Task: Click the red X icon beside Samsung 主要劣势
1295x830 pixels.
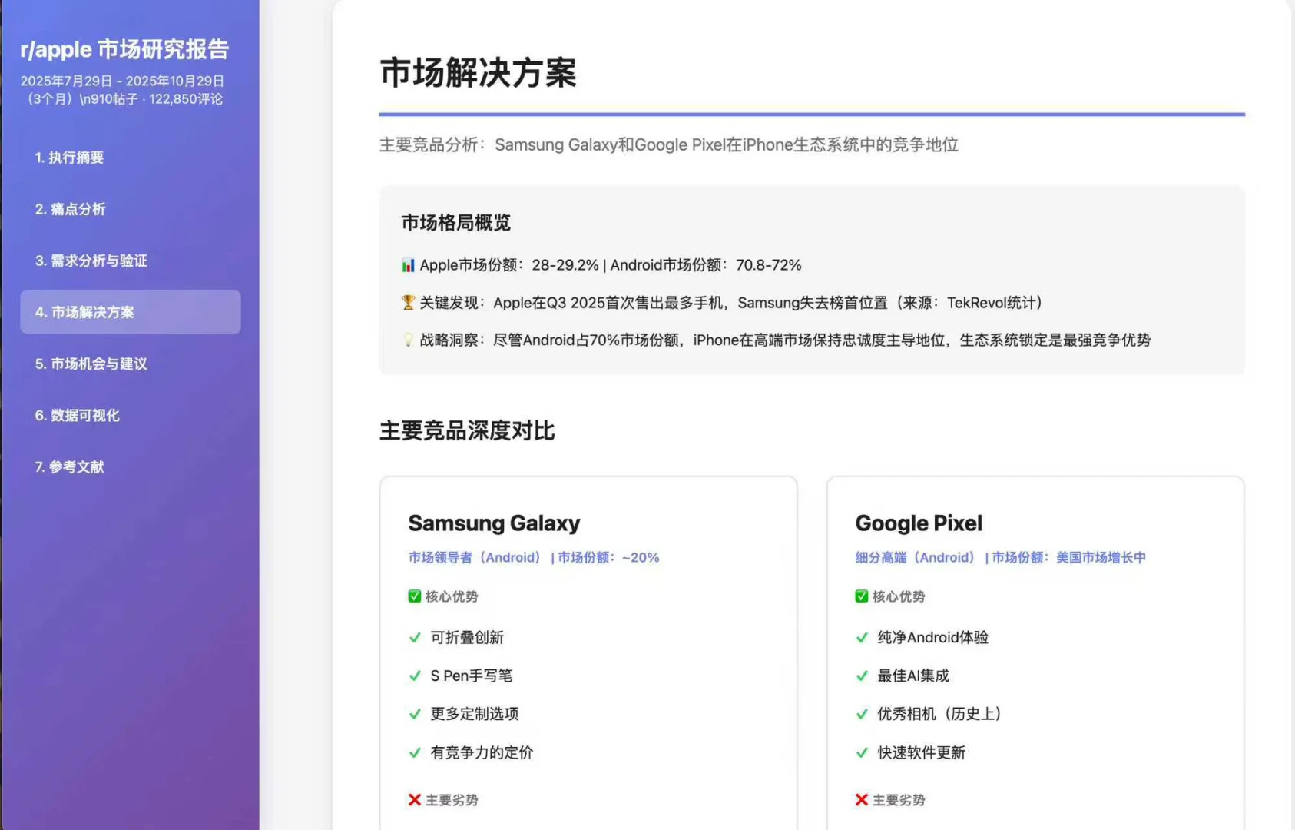Action: pyautogui.click(x=413, y=799)
